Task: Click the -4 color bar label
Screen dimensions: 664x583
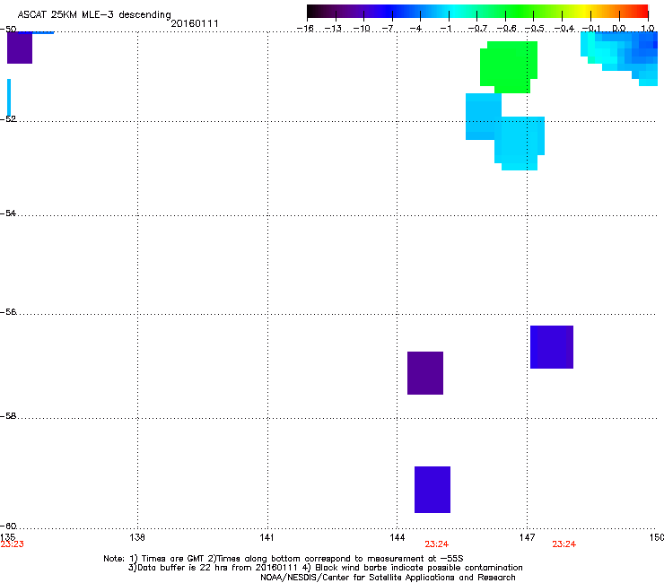Action: point(415,29)
